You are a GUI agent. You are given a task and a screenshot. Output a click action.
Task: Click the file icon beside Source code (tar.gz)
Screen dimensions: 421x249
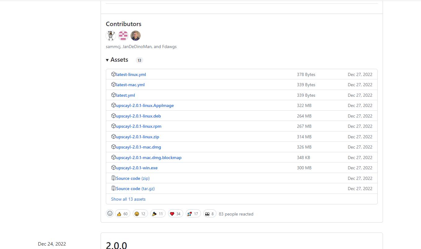point(113,189)
